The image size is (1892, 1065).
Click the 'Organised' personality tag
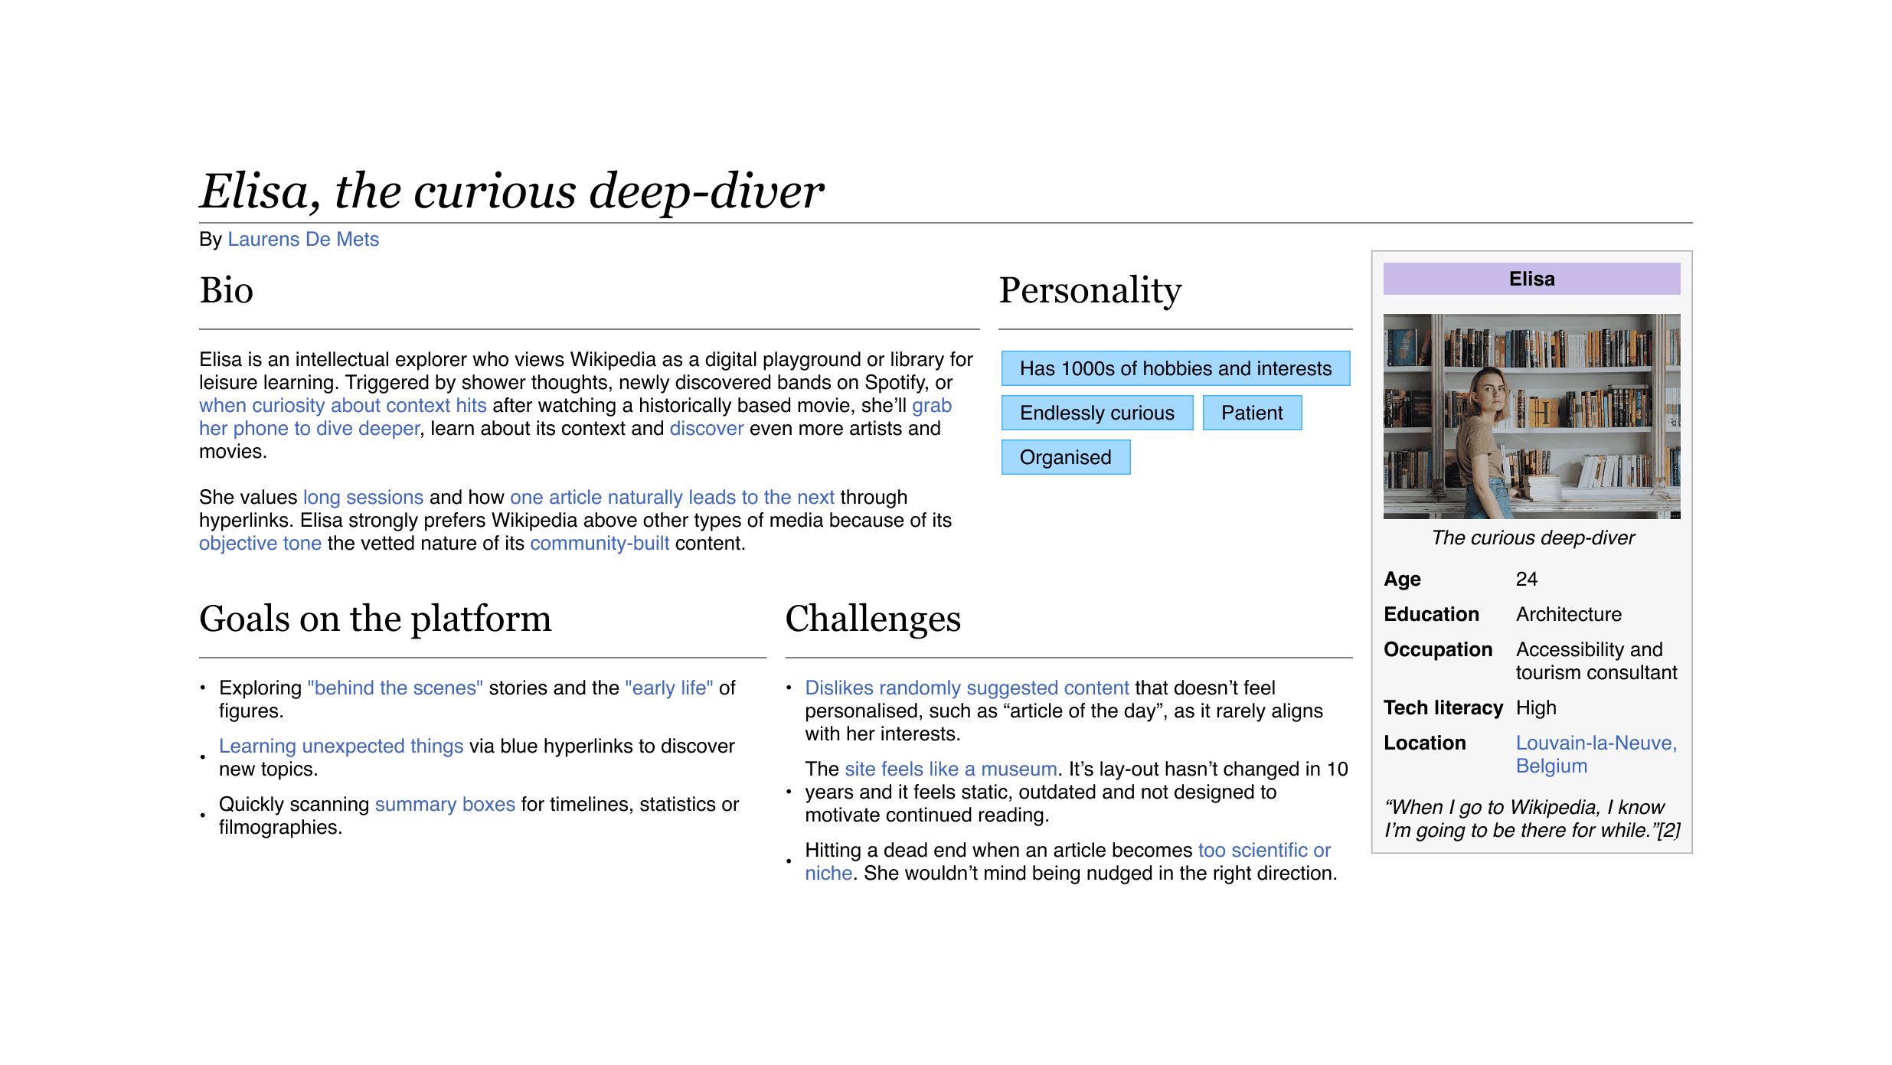click(x=1064, y=458)
